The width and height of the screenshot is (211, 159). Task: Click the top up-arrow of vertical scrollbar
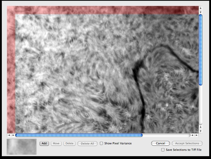click(200, 8)
